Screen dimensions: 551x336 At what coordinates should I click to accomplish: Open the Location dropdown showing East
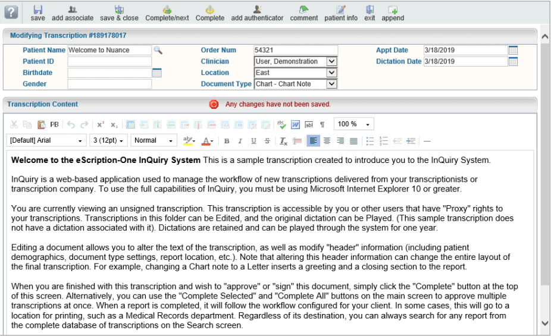pyautogui.click(x=331, y=73)
